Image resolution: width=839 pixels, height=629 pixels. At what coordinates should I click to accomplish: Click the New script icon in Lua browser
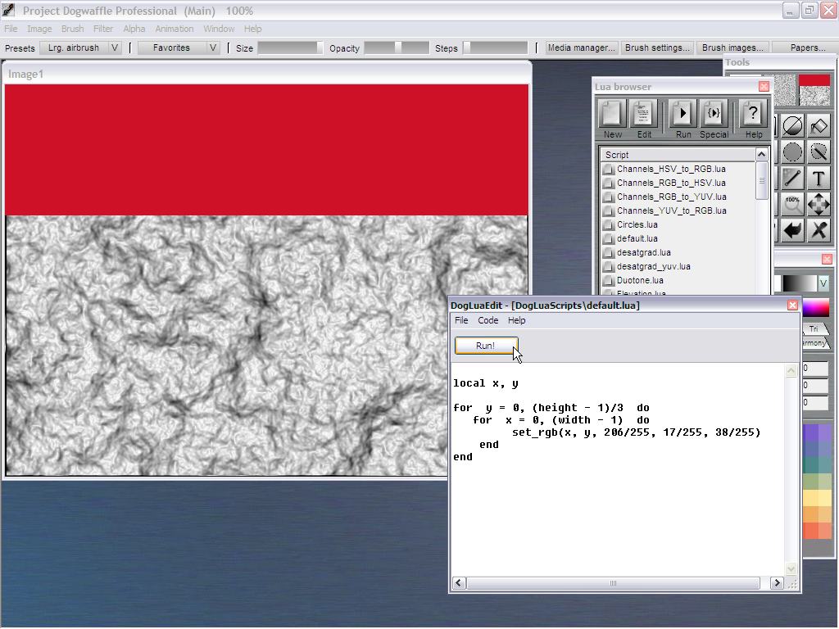tap(612, 114)
